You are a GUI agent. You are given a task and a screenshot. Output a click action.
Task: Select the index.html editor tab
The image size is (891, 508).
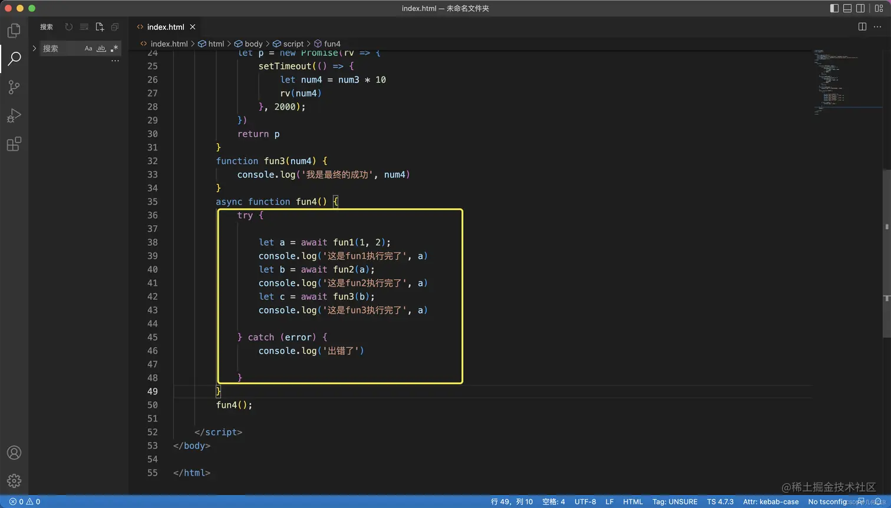(166, 27)
